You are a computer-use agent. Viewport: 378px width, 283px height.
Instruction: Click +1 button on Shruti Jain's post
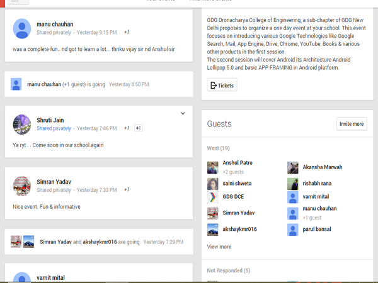(139, 128)
